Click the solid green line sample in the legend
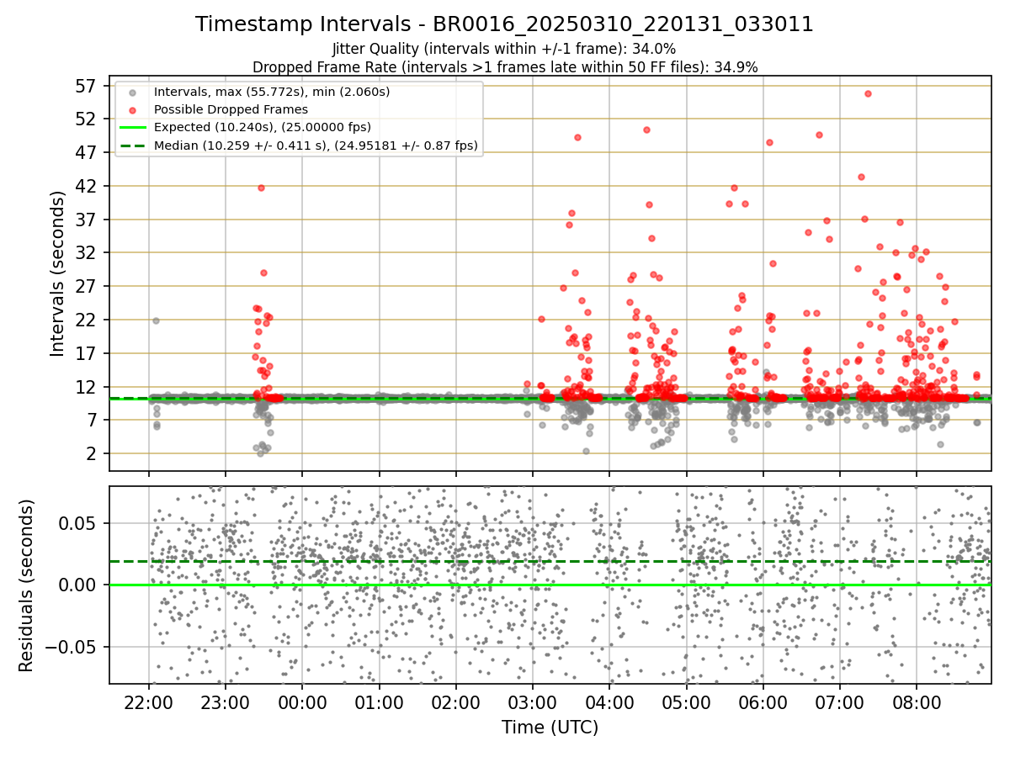The width and height of the screenshot is (1010, 757). 132,128
